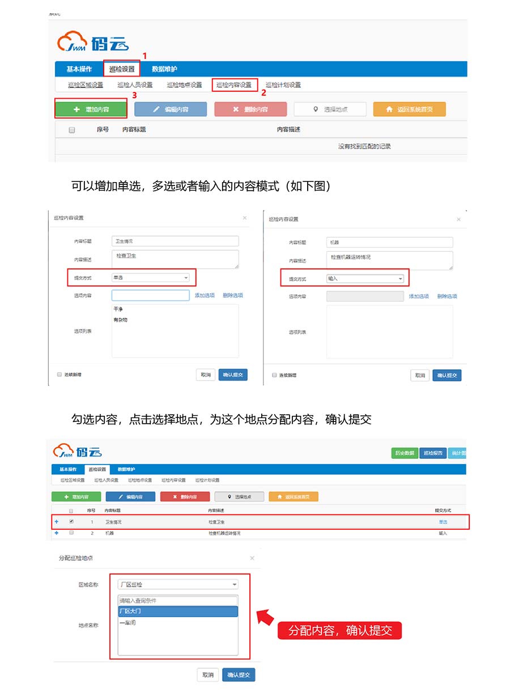Switch to 巡检设置 tab marked with 1

pos(121,69)
